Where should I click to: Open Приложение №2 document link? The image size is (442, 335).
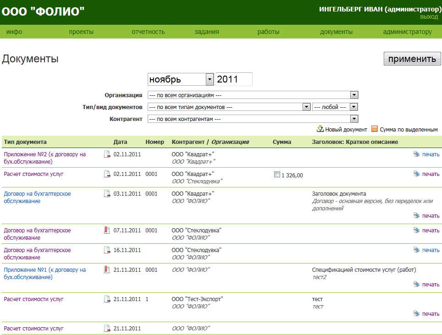point(45,158)
